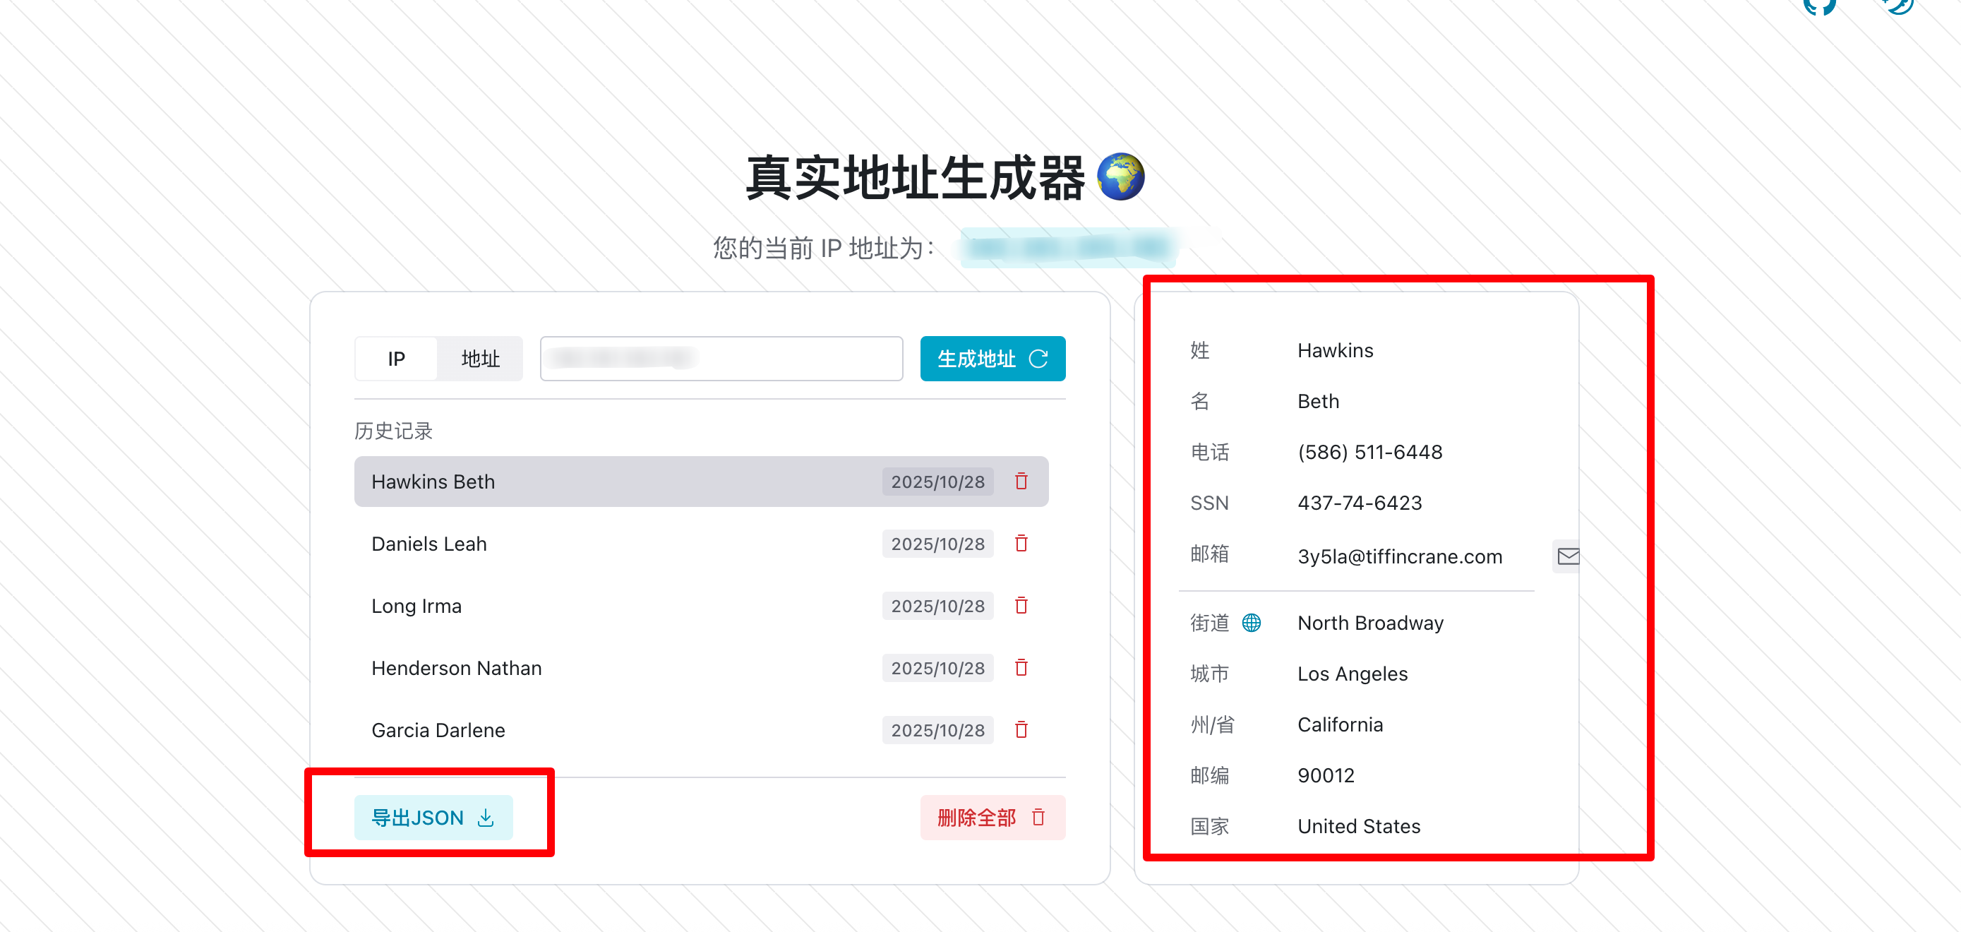Click the 导出JSON button
1961x932 pixels.
click(433, 817)
